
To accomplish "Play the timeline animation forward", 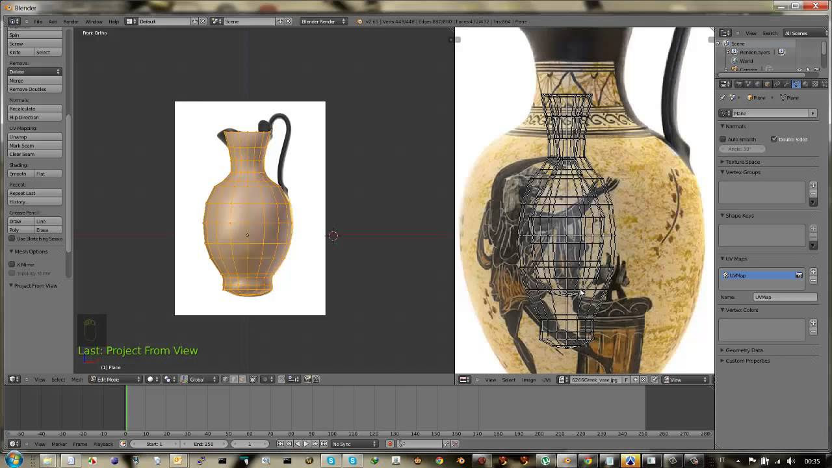I will 306,444.
